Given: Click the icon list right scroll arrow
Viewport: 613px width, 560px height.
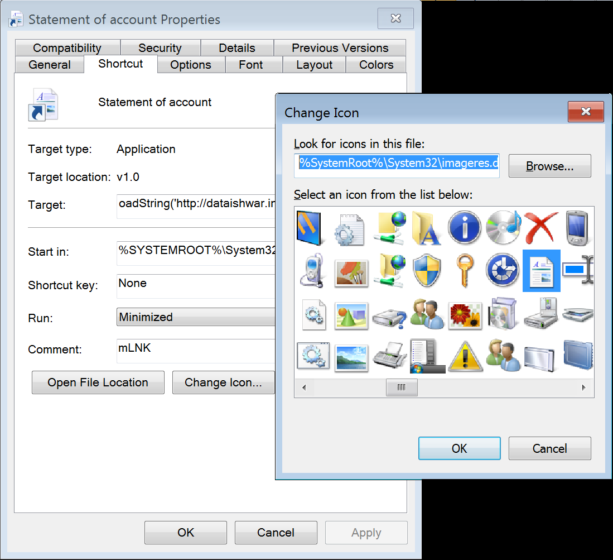Looking at the screenshot, I should [x=583, y=387].
